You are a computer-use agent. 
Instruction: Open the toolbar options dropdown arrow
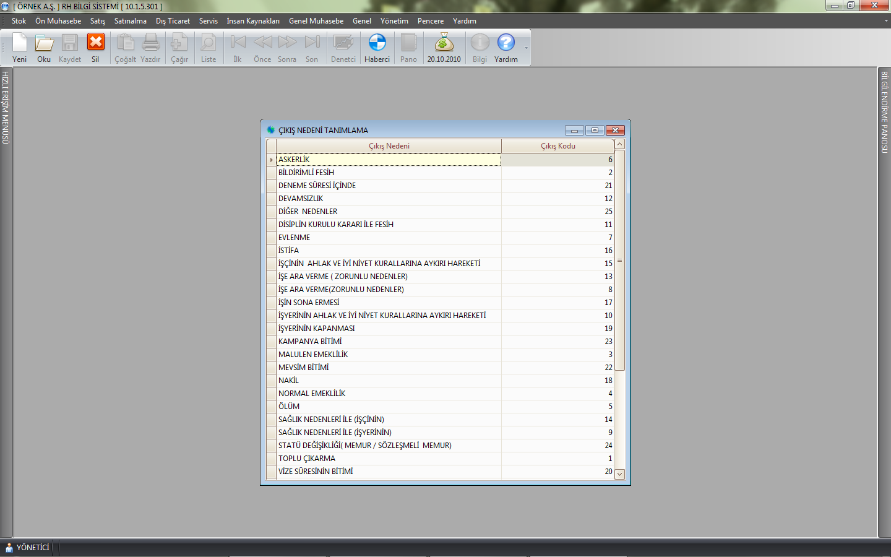(527, 48)
